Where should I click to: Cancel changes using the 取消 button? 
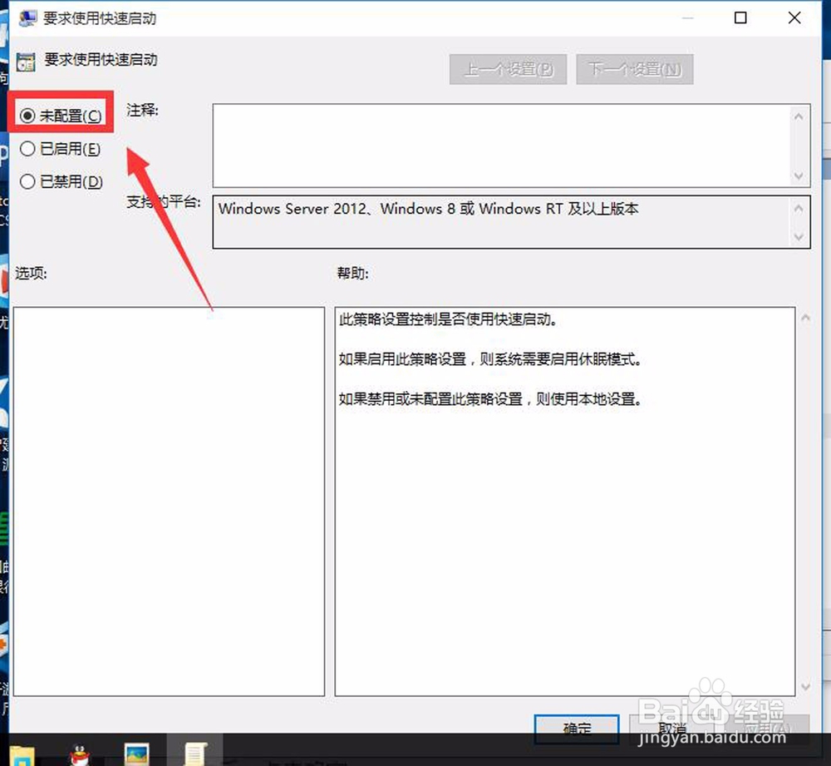point(671,728)
